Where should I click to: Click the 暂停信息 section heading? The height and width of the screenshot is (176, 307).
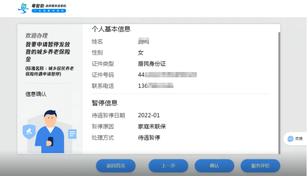click(105, 103)
